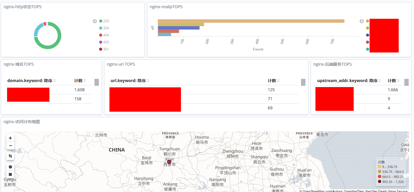The width and height of the screenshot is (414, 192).
Task: Click the 1,666 count cell
Action: (x=393, y=90)
